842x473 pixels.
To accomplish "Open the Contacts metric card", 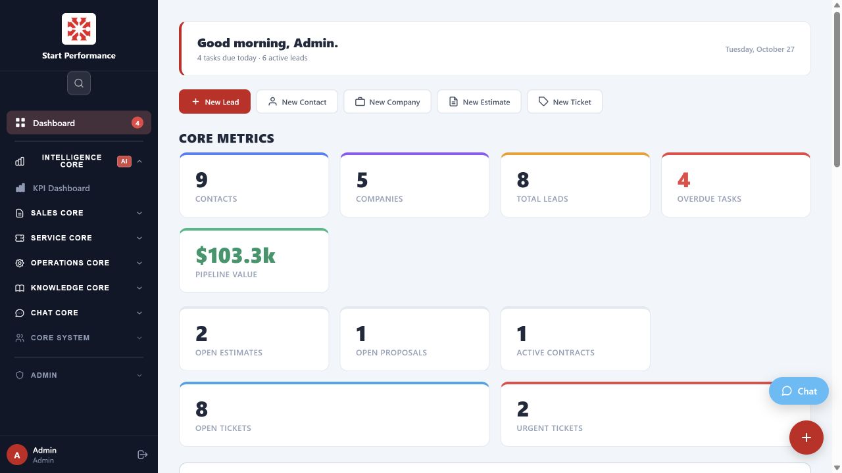I will tap(254, 185).
